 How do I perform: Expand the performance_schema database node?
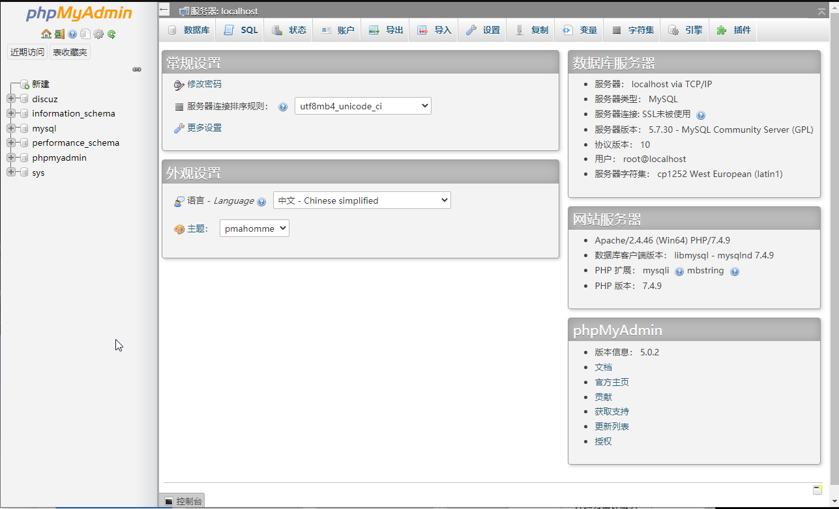11,143
